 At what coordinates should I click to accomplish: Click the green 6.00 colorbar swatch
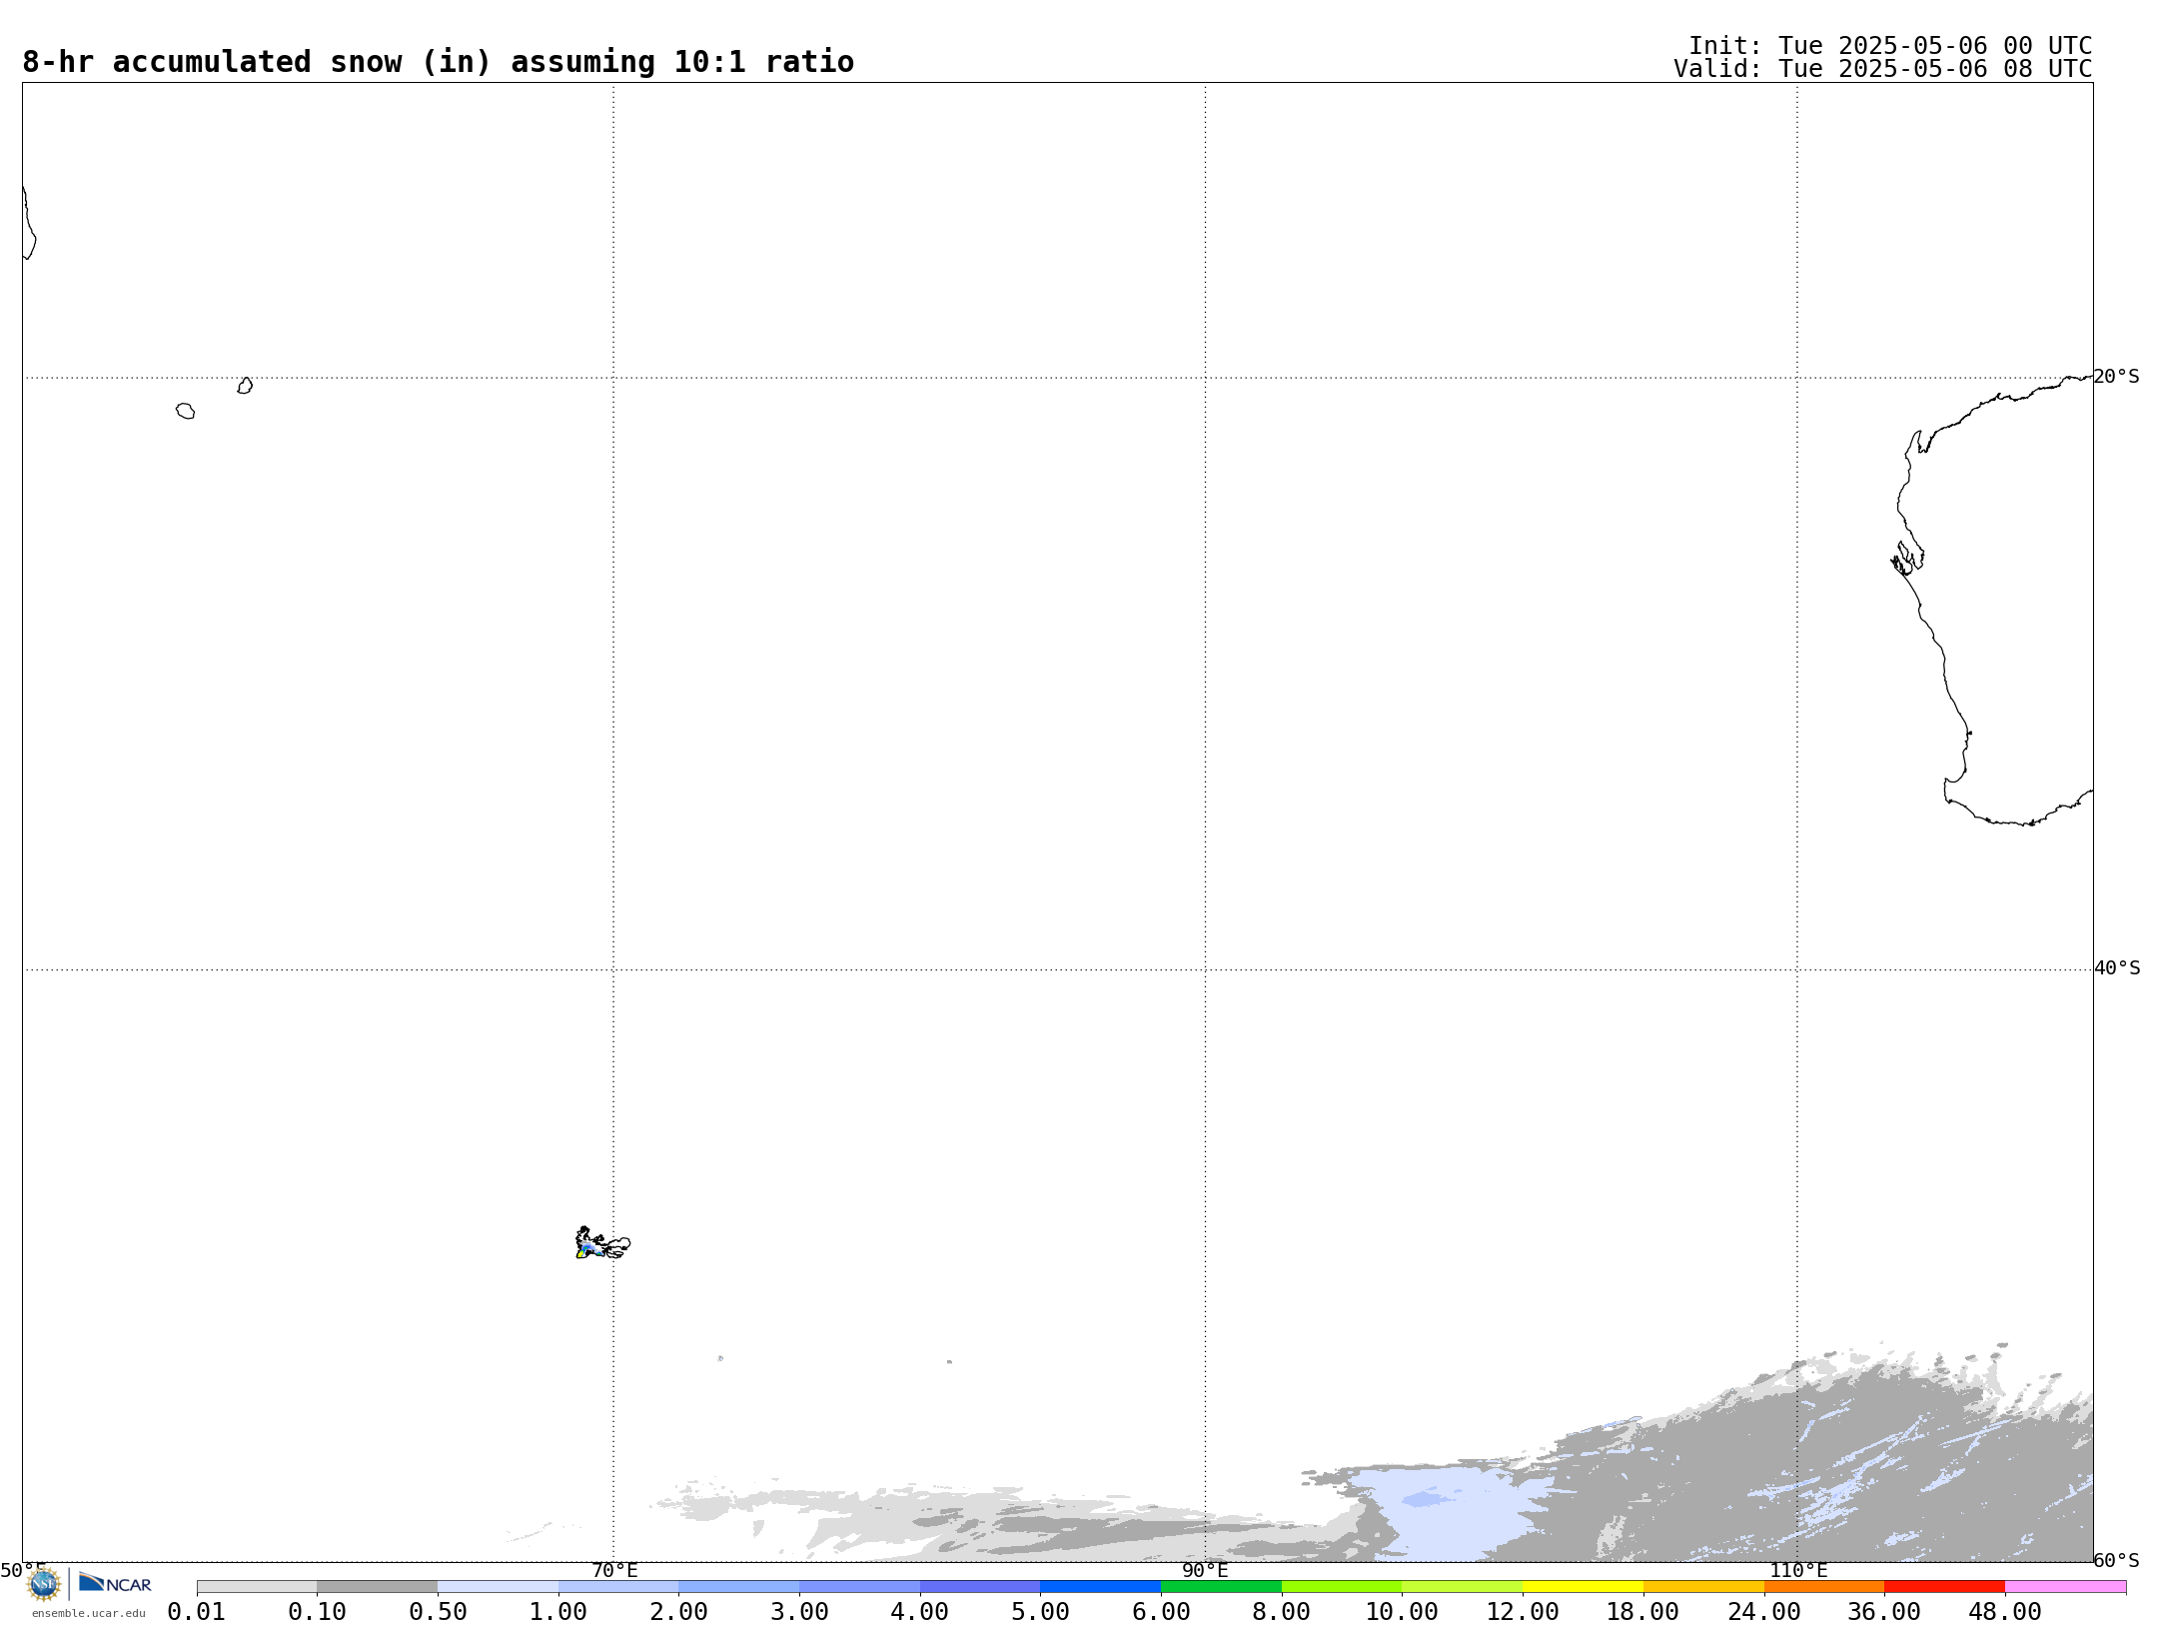pyautogui.click(x=1221, y=1587)
